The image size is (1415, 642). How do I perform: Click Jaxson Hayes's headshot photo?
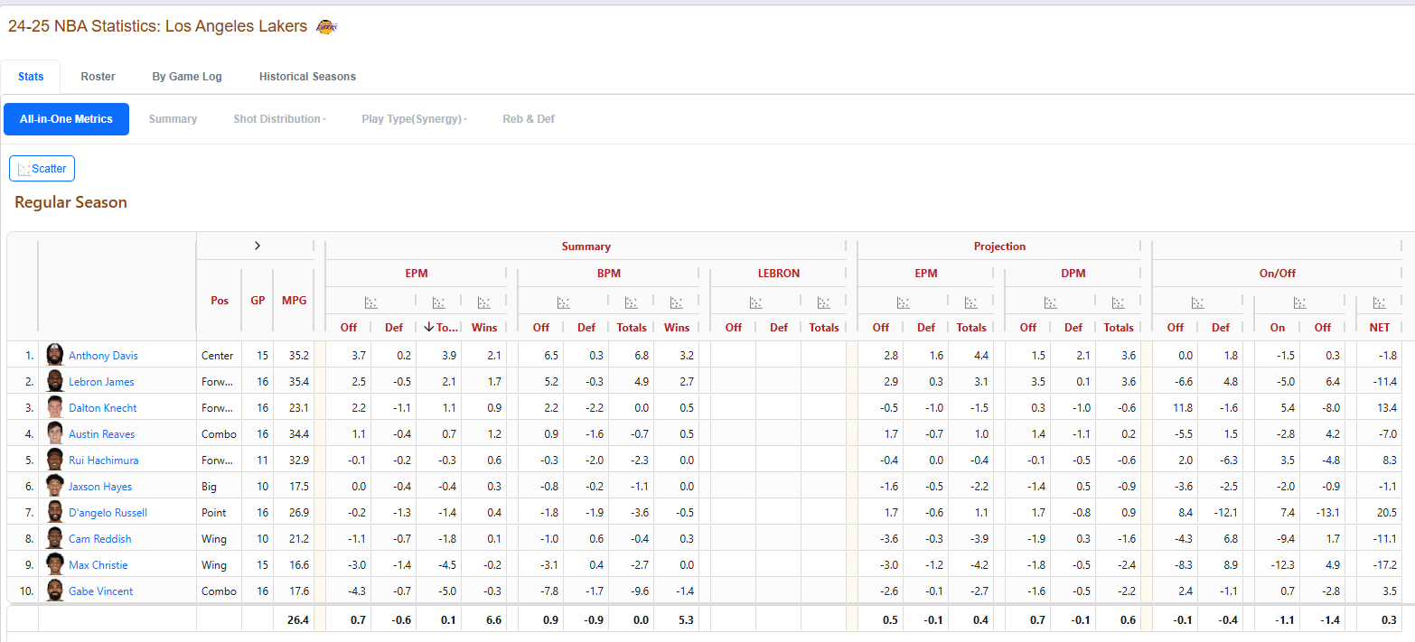tap(55, 486)
